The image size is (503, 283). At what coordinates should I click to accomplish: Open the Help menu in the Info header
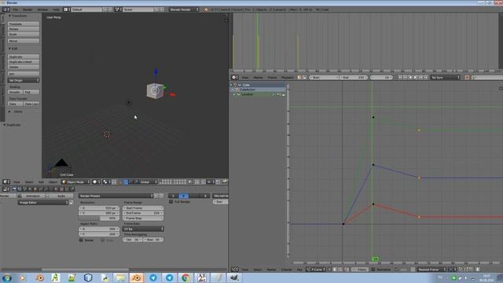click(56, 9)
